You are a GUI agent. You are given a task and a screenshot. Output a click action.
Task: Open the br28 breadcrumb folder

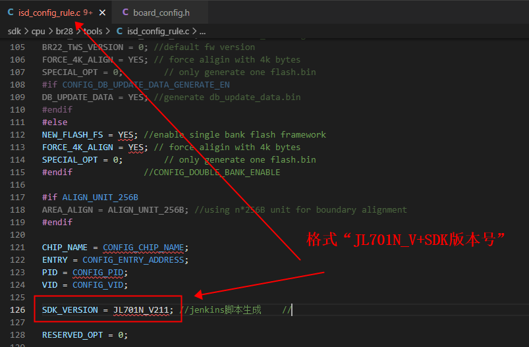click(64, 32)
